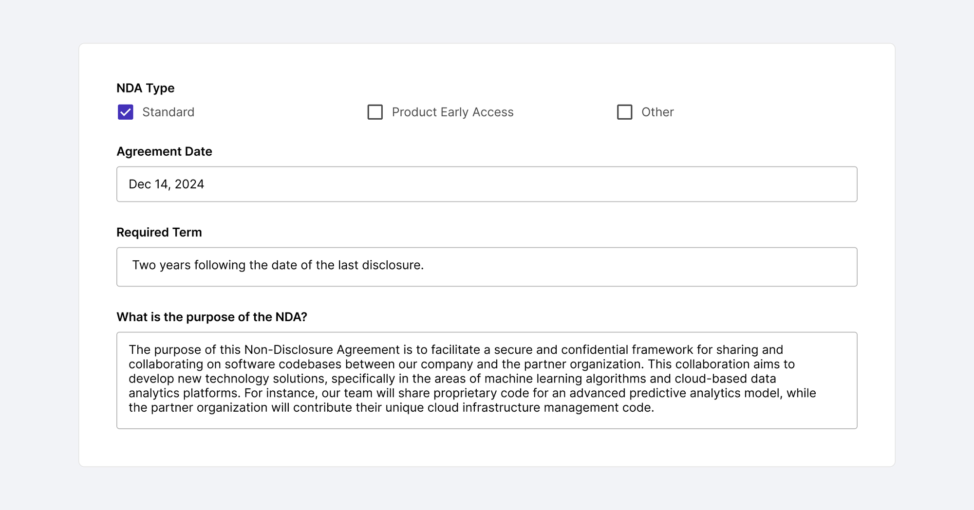Screen dimensions: 974x510
Task: Click the Agreement Date label
Action: (164, 151)
